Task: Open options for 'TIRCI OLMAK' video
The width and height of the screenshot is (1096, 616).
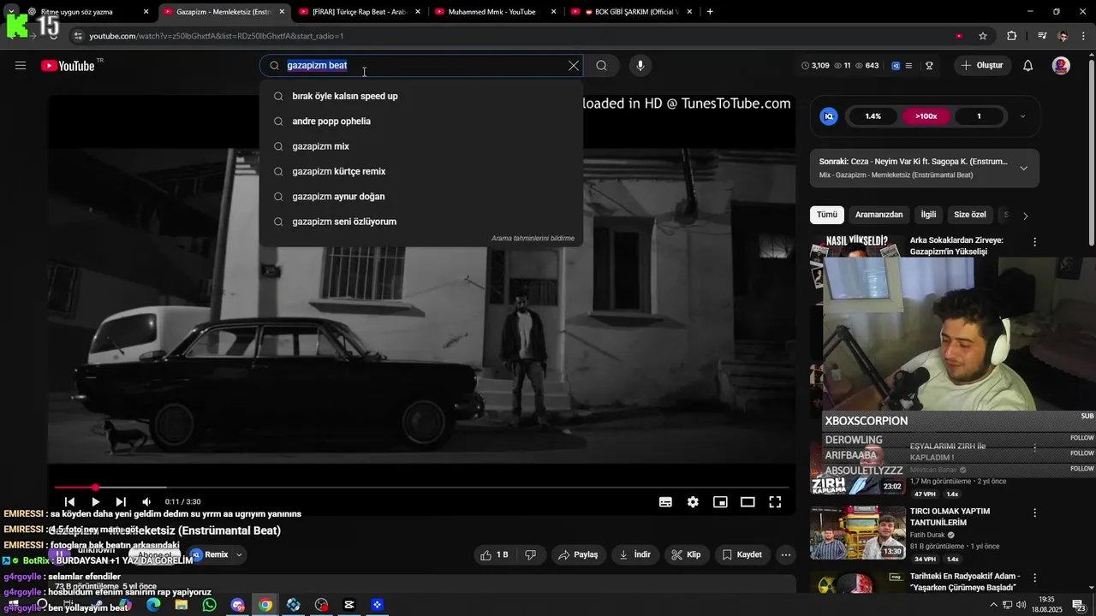Action: click(1034, 512)
